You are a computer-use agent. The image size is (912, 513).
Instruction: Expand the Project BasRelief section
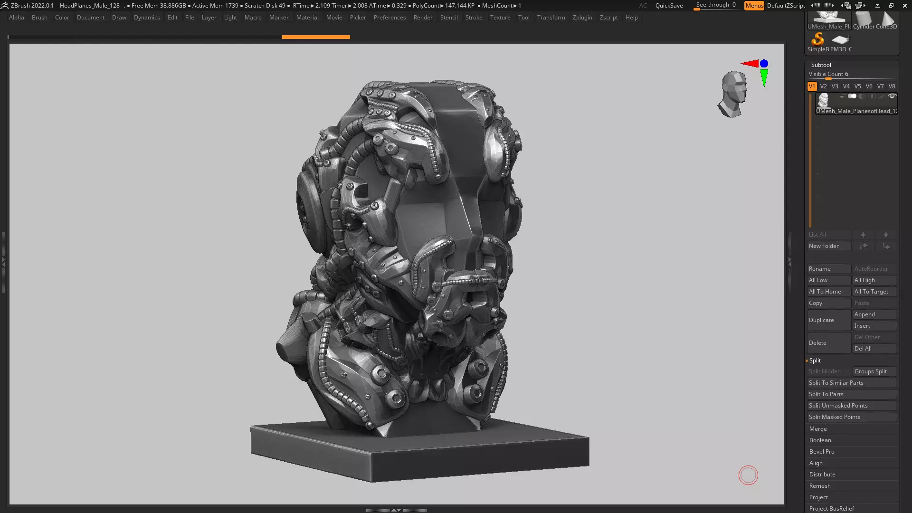pos(831,509)
